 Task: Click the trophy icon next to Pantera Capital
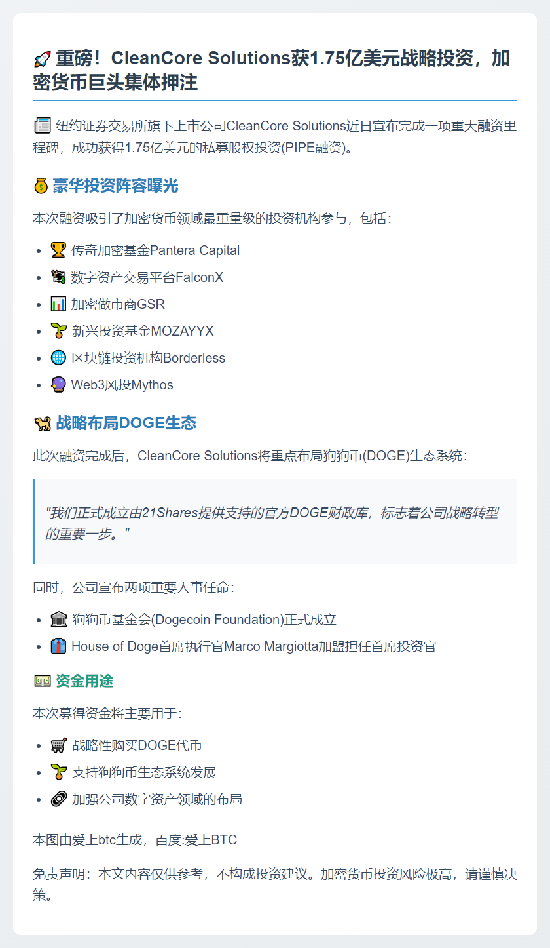(x=58, y=250)
